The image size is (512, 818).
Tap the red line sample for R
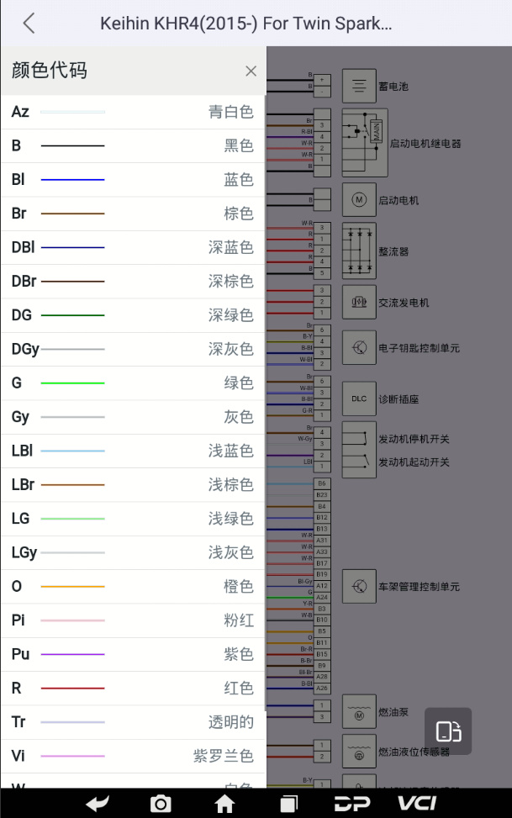point(72,688)
